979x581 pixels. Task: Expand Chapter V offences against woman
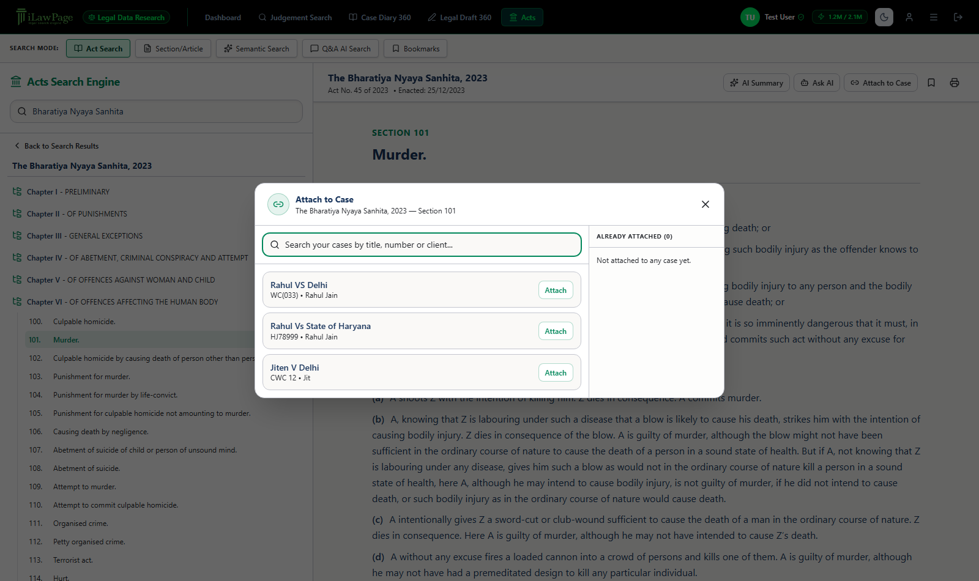click(114, 280)
